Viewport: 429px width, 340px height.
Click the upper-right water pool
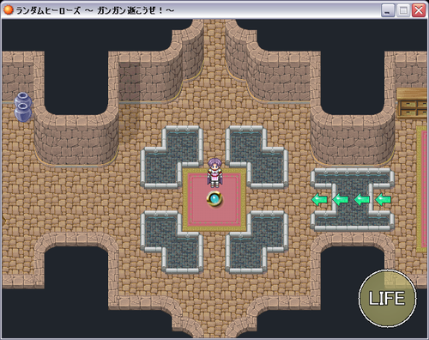pyautogui.click(x=257, y=156)
